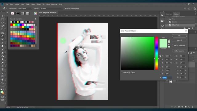Click inside the green color field
Image resolution: width=197 pixels, height=111 pixels.
click(138, 53)
